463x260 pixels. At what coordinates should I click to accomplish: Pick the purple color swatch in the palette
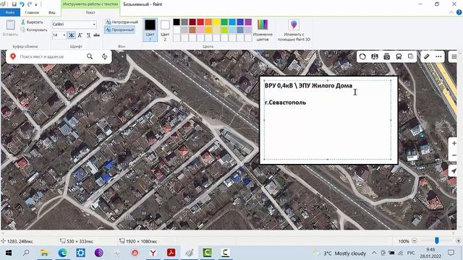(248, 22)
